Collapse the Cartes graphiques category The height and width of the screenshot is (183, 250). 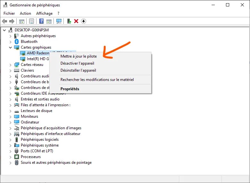click(x=10, y=47)
